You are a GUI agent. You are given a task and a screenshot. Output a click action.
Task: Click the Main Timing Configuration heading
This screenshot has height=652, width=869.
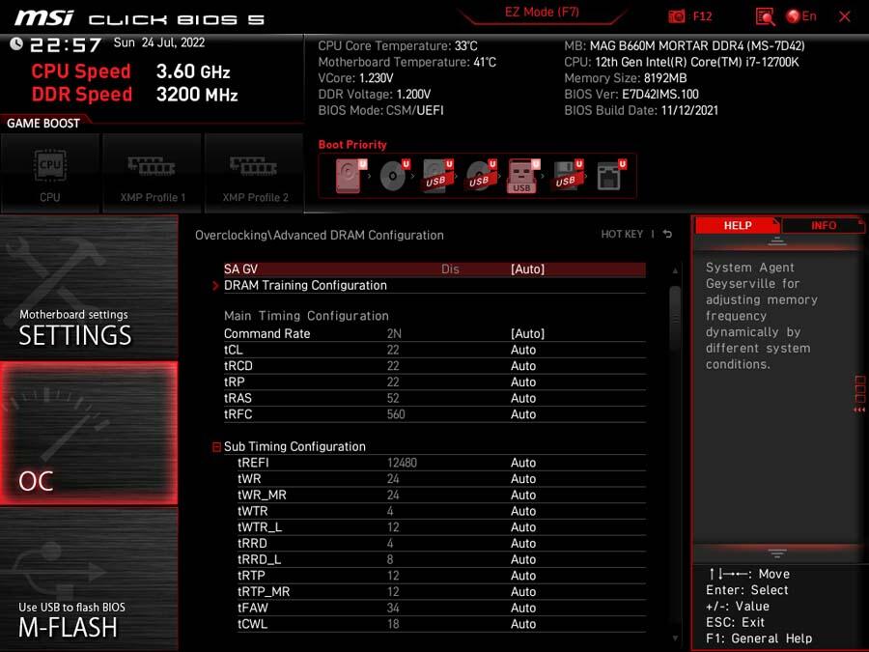pos(306,316)
